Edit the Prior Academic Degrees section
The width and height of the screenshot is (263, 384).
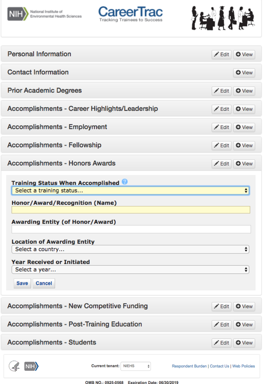(x=221, y=91)
